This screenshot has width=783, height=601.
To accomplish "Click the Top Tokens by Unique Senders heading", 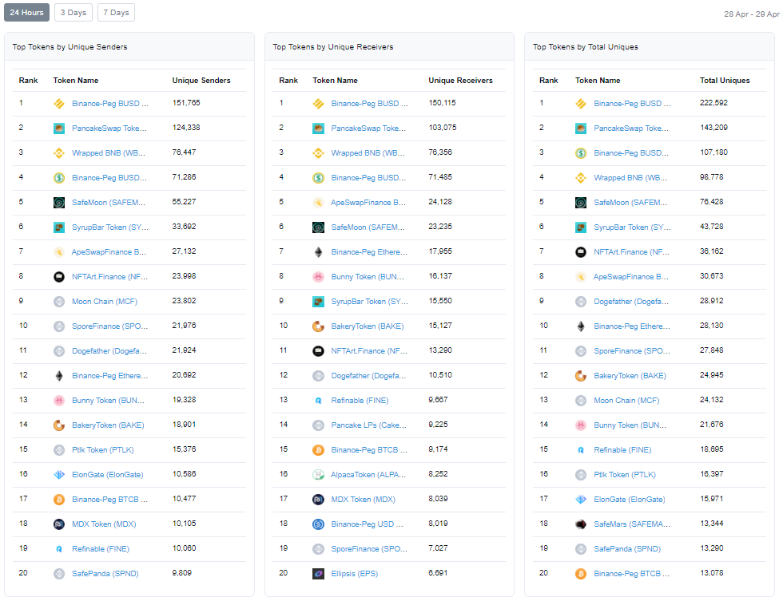I will click(70, 47).
